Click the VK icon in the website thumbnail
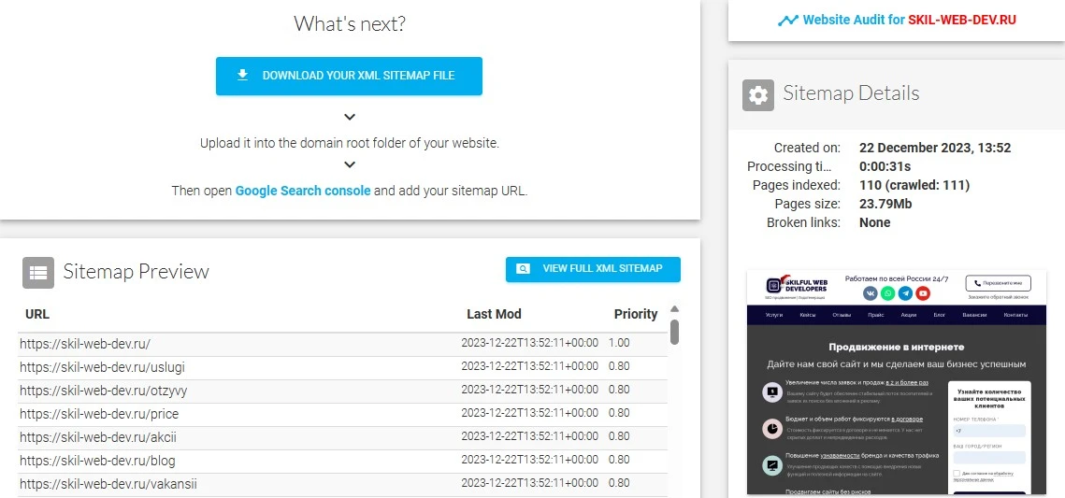 coord(871,293)
